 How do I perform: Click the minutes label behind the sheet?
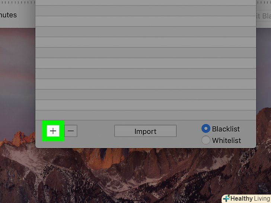point(8,15)
